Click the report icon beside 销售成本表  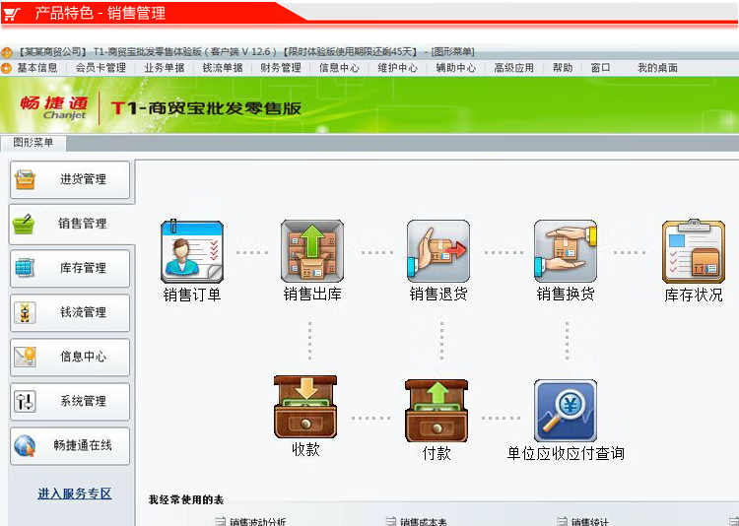(391, 521)
